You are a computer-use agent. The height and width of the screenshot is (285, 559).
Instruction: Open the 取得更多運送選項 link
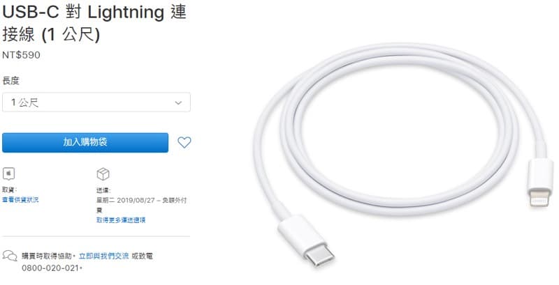(121, 220)
